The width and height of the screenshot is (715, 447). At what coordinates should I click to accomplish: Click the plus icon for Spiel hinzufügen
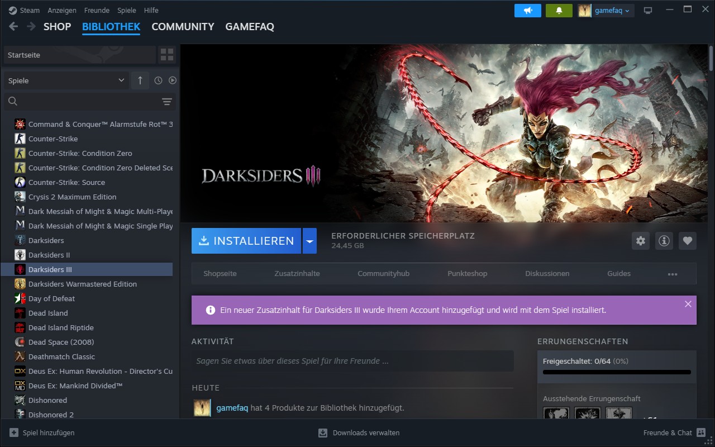13,432
